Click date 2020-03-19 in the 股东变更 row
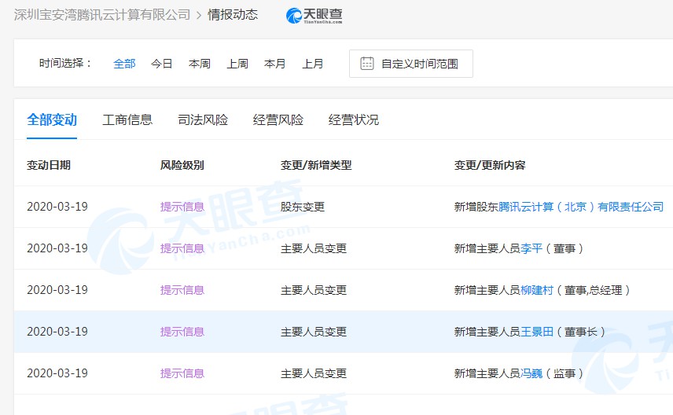 tap(57, 207)
